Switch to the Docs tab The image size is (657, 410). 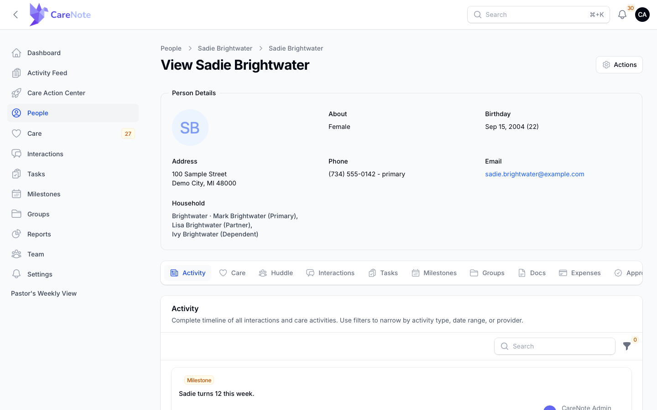[x=532, y=273]
